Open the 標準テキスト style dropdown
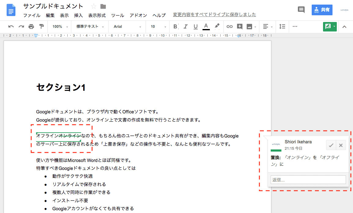The height and width of the screenshot is (213, 353). pos(90,27)
